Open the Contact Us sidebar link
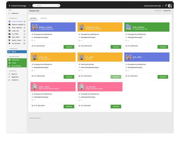 coord(15,80)
